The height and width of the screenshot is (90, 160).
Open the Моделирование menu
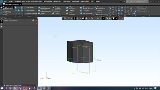[x=36, y=1]
